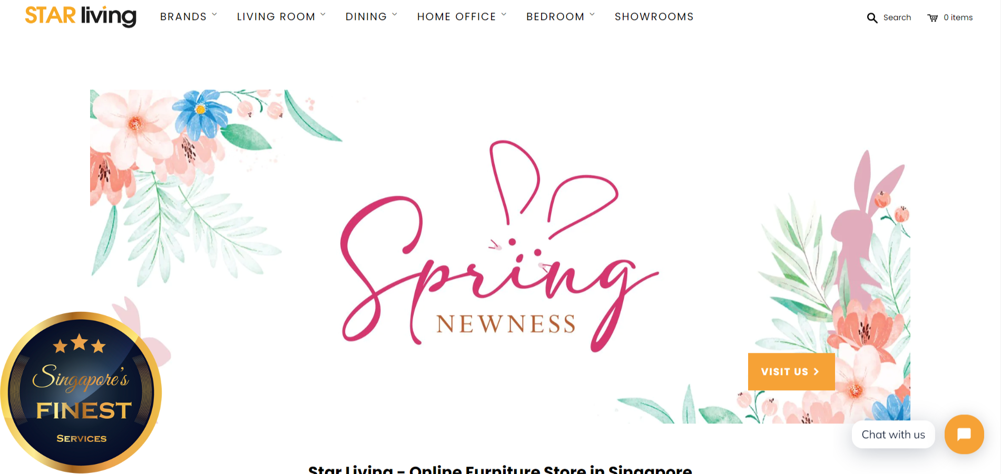
Task: Select the Living Room menu item
Action: 276,17
